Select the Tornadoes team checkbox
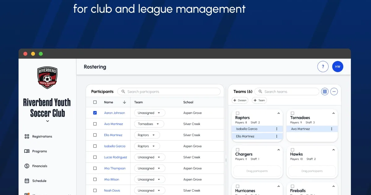This screenshot has width=371, height=195. 292,113
